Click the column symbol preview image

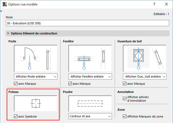click(35, 104)
